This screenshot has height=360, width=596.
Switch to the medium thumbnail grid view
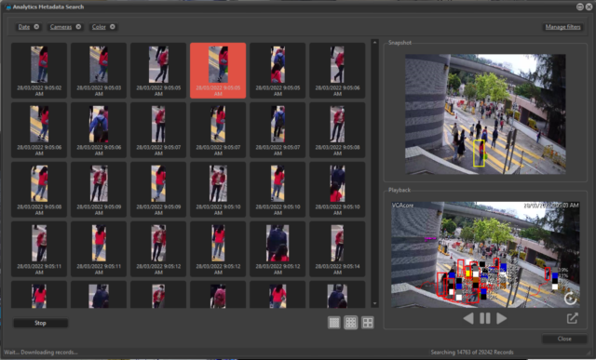(350, 323)
